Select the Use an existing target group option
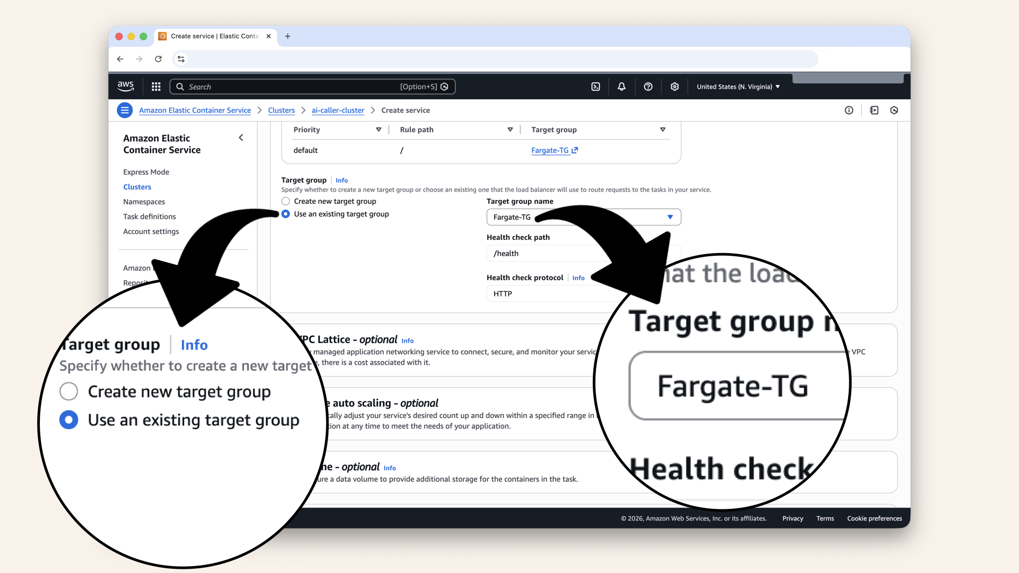 (286, 214)
